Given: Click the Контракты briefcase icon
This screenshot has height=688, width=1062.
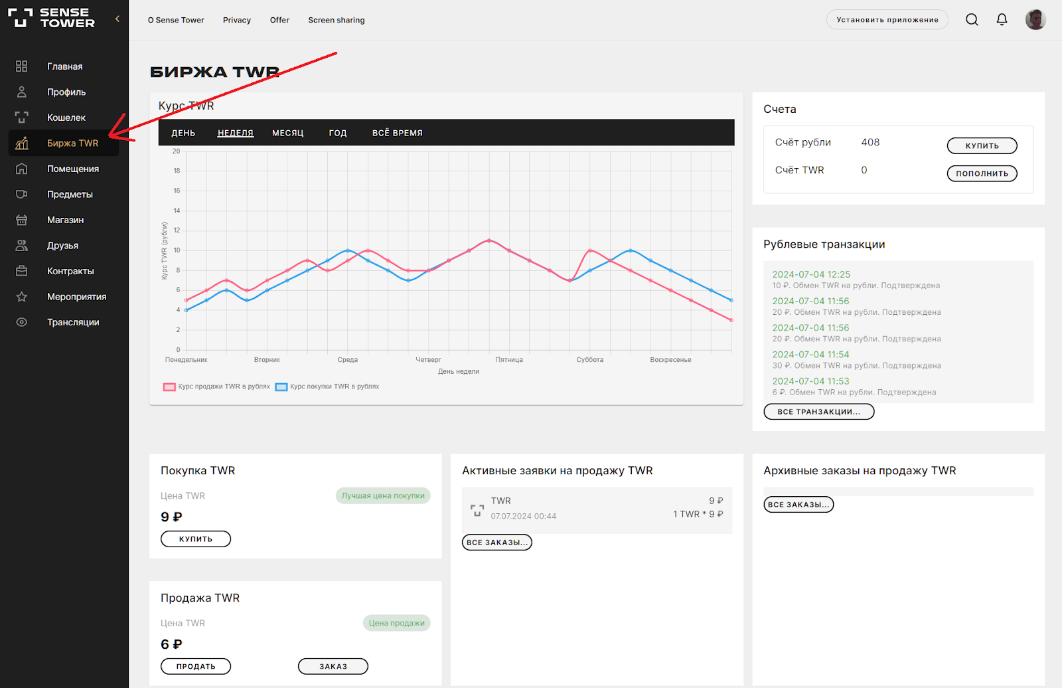Looking at the screenshot, I should (x=22, y=271).
